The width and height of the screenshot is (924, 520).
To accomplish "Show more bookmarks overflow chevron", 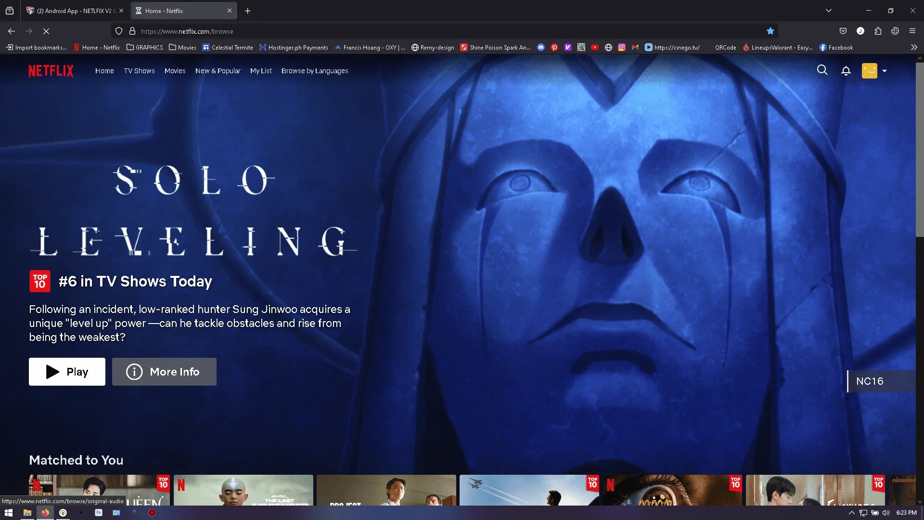I will (x=914, y=47).
